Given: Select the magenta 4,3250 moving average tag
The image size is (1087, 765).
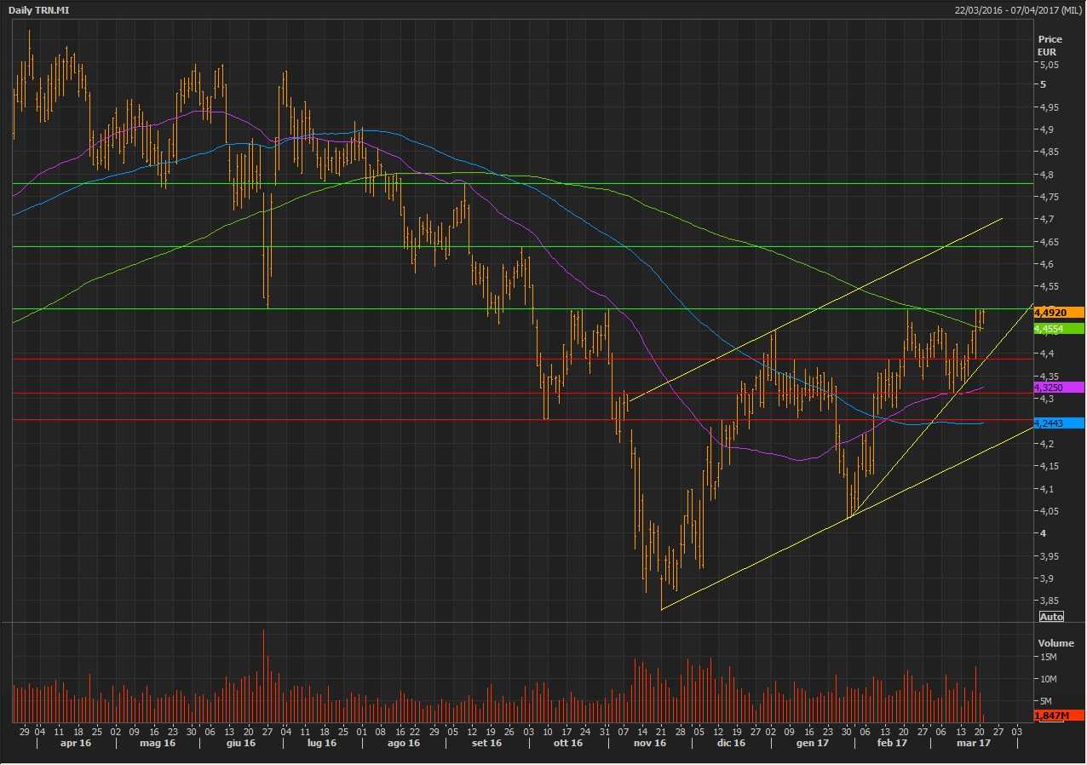Looking at the screenshot, I should [x=1058, y=387].
